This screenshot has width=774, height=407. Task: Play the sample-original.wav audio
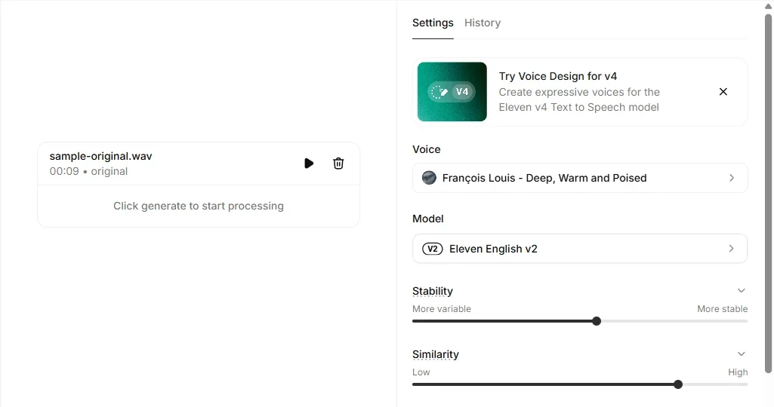point(309,163)
